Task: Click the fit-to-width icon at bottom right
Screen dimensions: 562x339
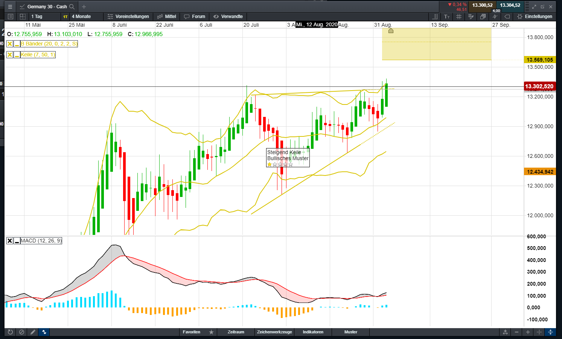Action: (505, 332)
